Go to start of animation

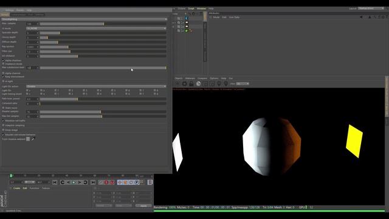pos(55,182)
